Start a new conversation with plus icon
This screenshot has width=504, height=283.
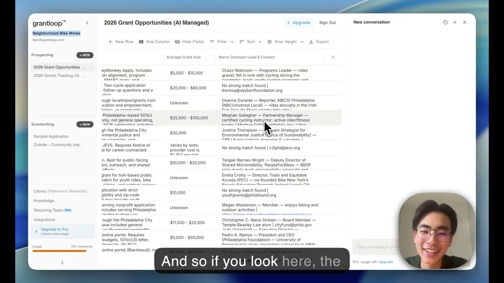[x=455, y=22]
